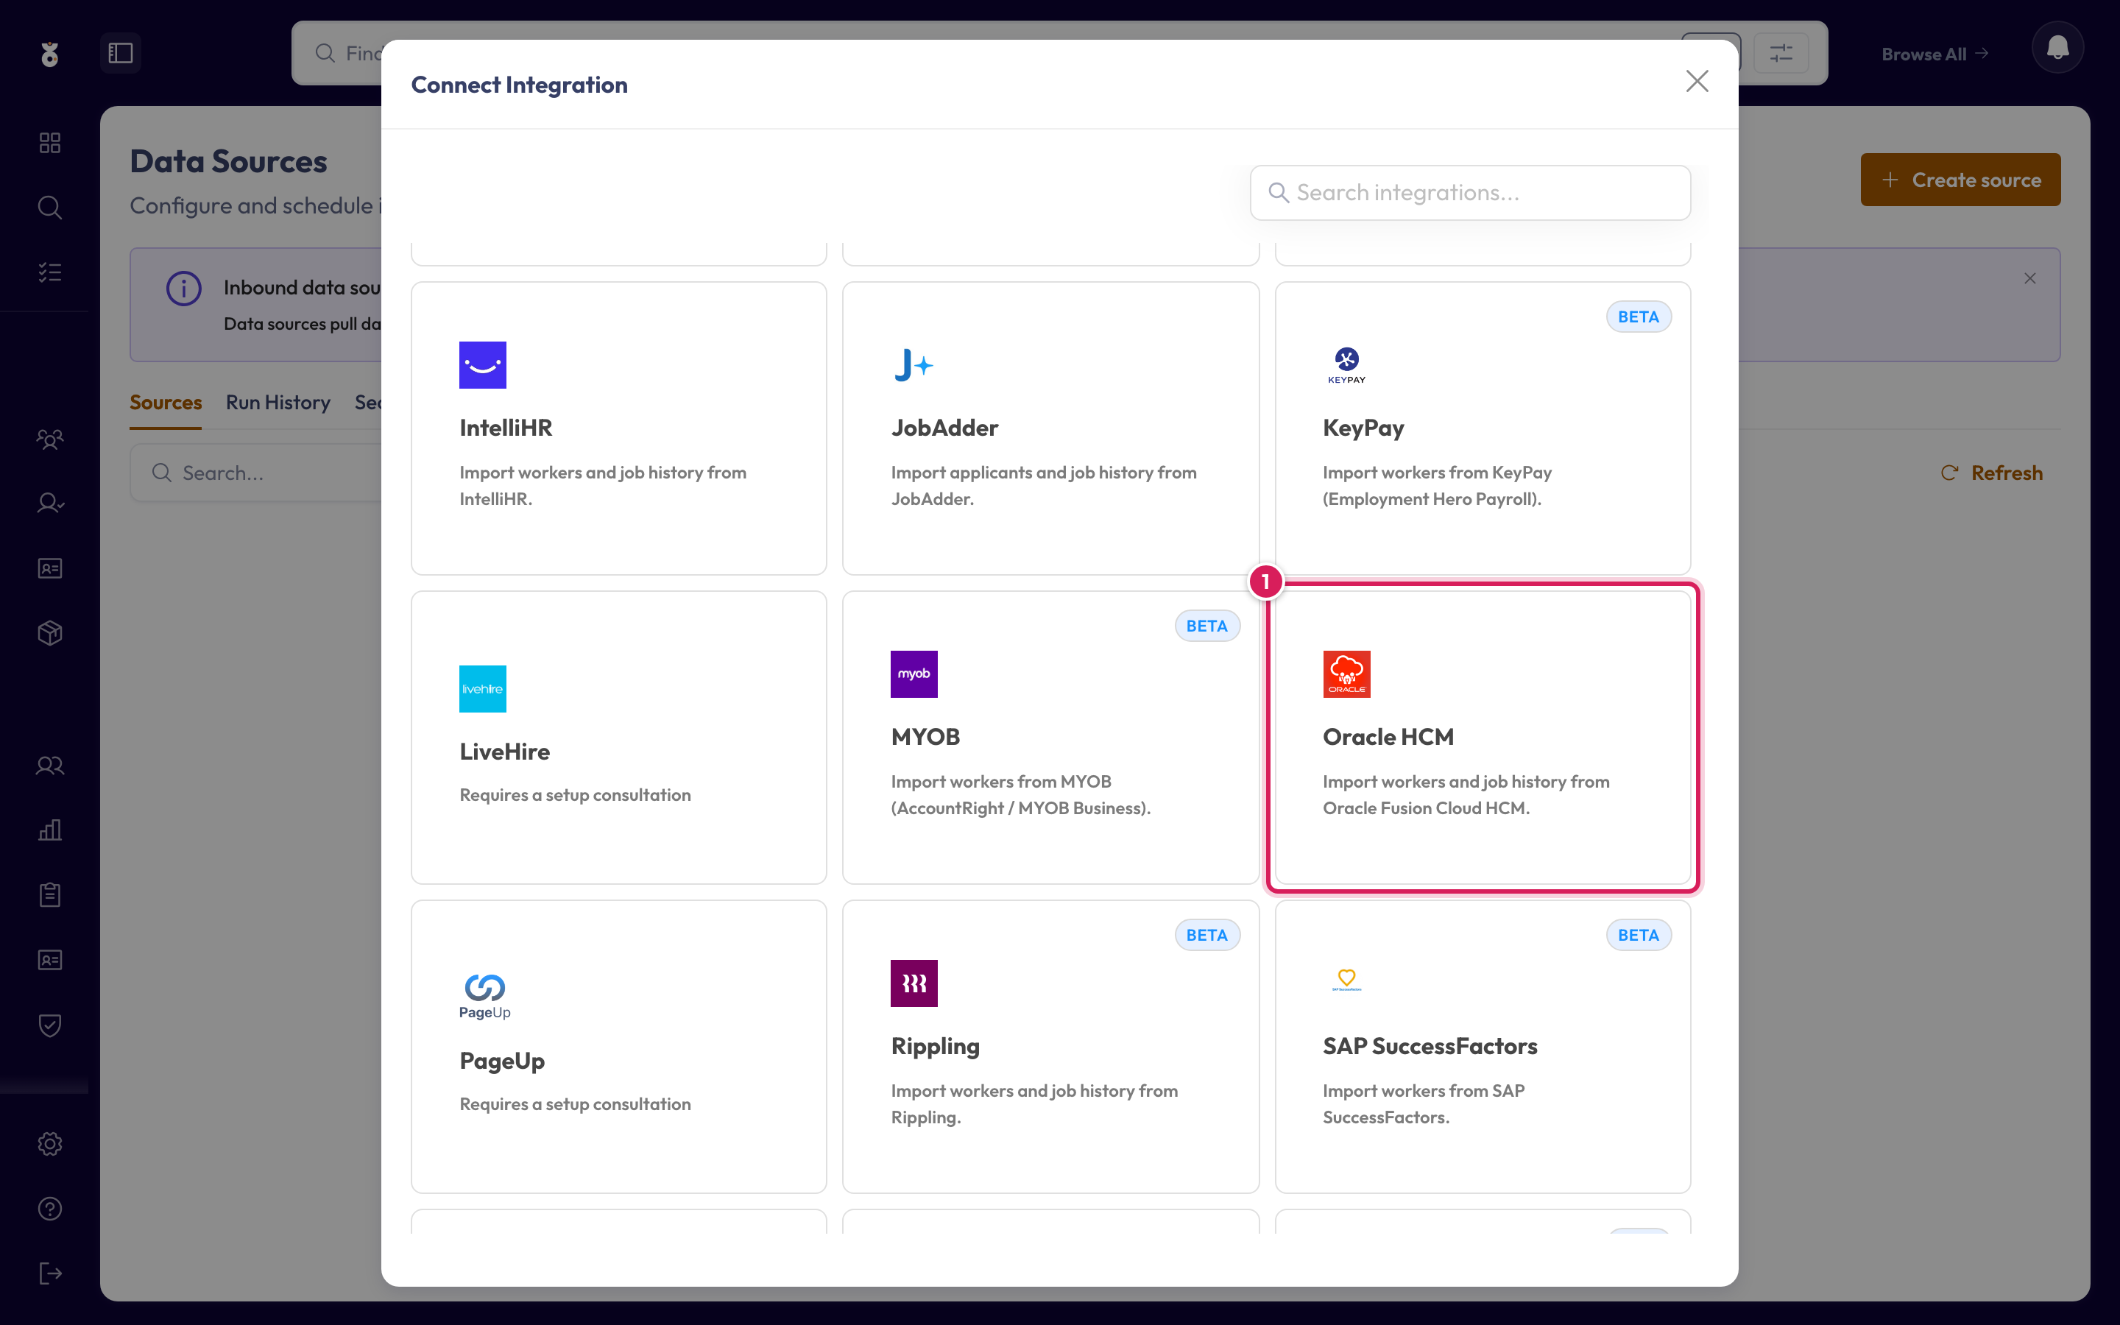Click the Refresh button in Data Sources
This screenshot has width=2120, height=1325.
(x=1991, y=473)
